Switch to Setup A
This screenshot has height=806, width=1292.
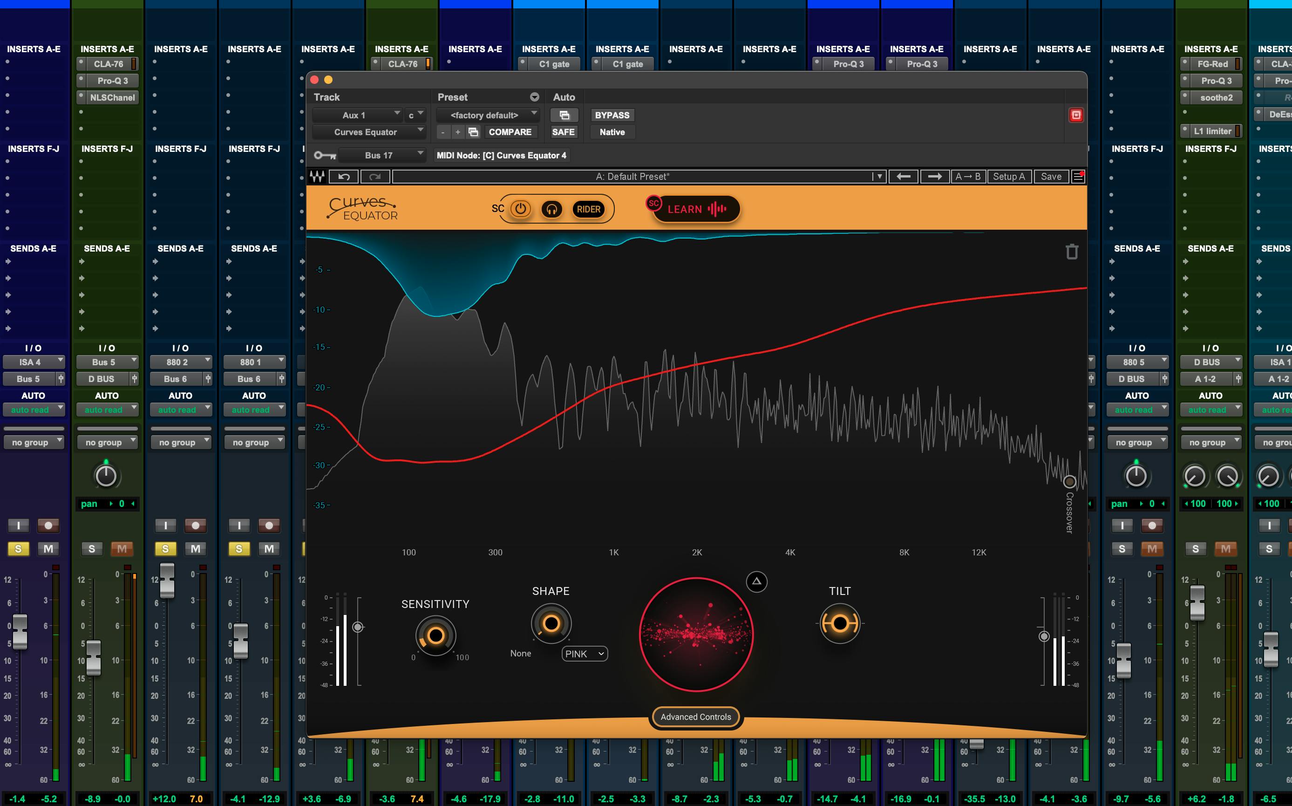pyautogui.click(x=1009, y=177)
